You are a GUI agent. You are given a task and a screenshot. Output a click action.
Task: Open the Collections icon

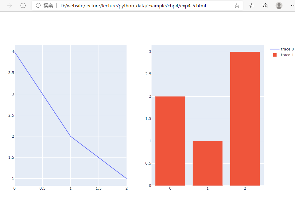tap(265, 6)
